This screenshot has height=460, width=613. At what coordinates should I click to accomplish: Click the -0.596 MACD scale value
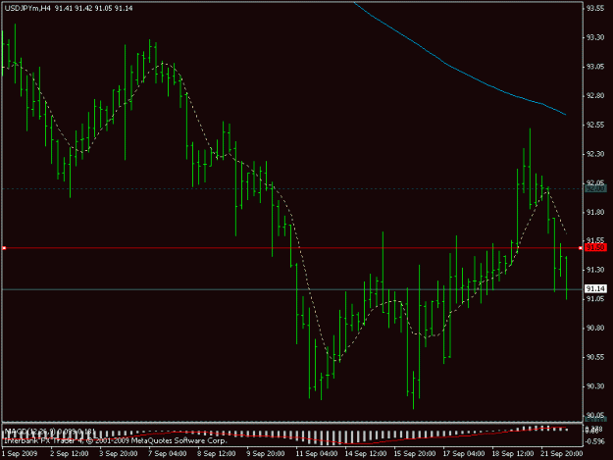point(595,441)
